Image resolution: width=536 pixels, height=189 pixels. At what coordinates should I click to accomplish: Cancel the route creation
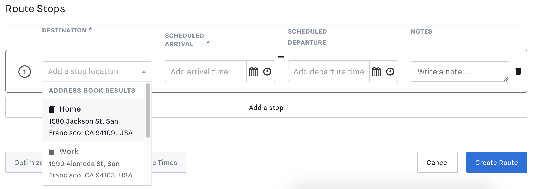437,162
